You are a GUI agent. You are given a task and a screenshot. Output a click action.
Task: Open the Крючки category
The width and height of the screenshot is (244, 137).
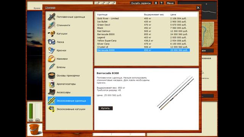click(69, 50)
